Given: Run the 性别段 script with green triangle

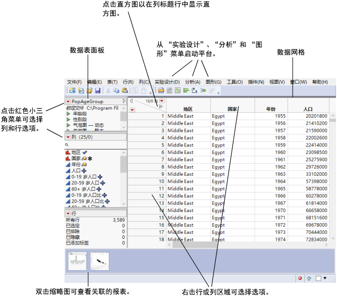Looking at the screenshot, I should pyautogui.click(x=69, y=119).
